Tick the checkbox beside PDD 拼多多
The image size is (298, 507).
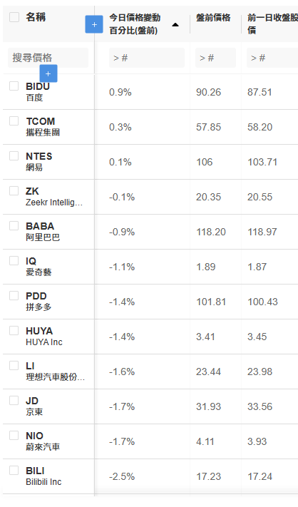pyautogui.click(x=14, y=295)
